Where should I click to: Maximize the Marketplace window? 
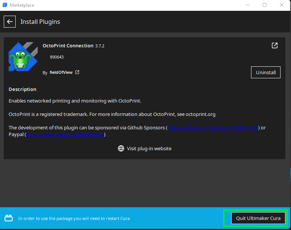point(264,5)
